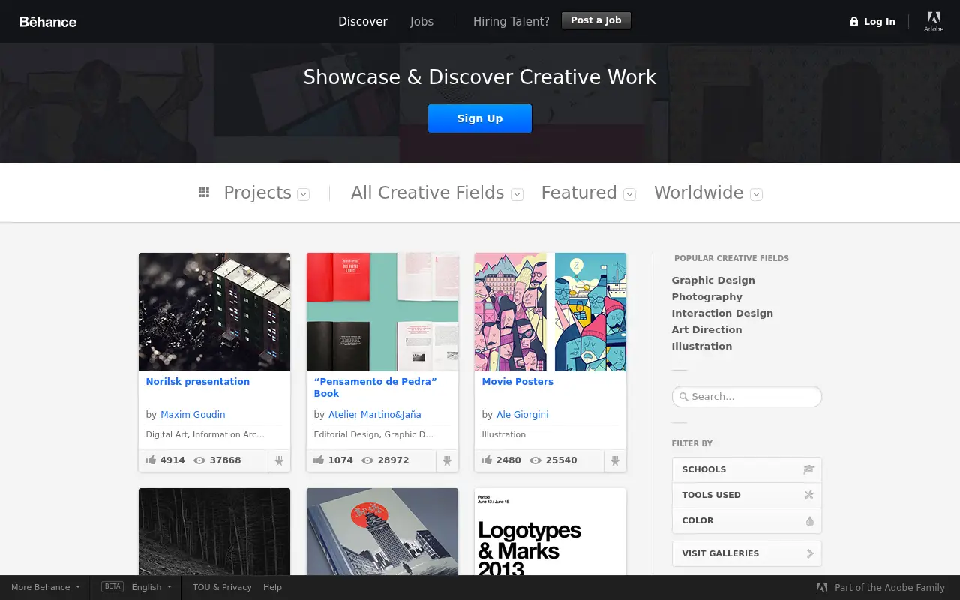The width and height of the screenshot is (960, 600).
Task: Open Logotypes & Marks 2013 thumbnail
Action: click(x=550, y=532)
